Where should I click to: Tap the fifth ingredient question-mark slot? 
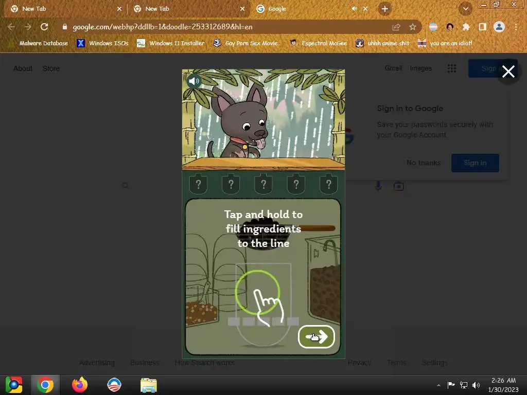(329, 184)
